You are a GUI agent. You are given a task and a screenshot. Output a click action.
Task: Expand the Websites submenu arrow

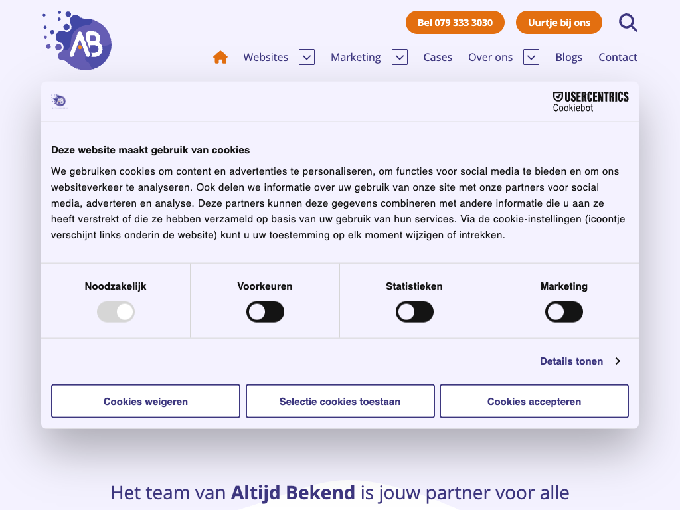click(x=307, y=58)
